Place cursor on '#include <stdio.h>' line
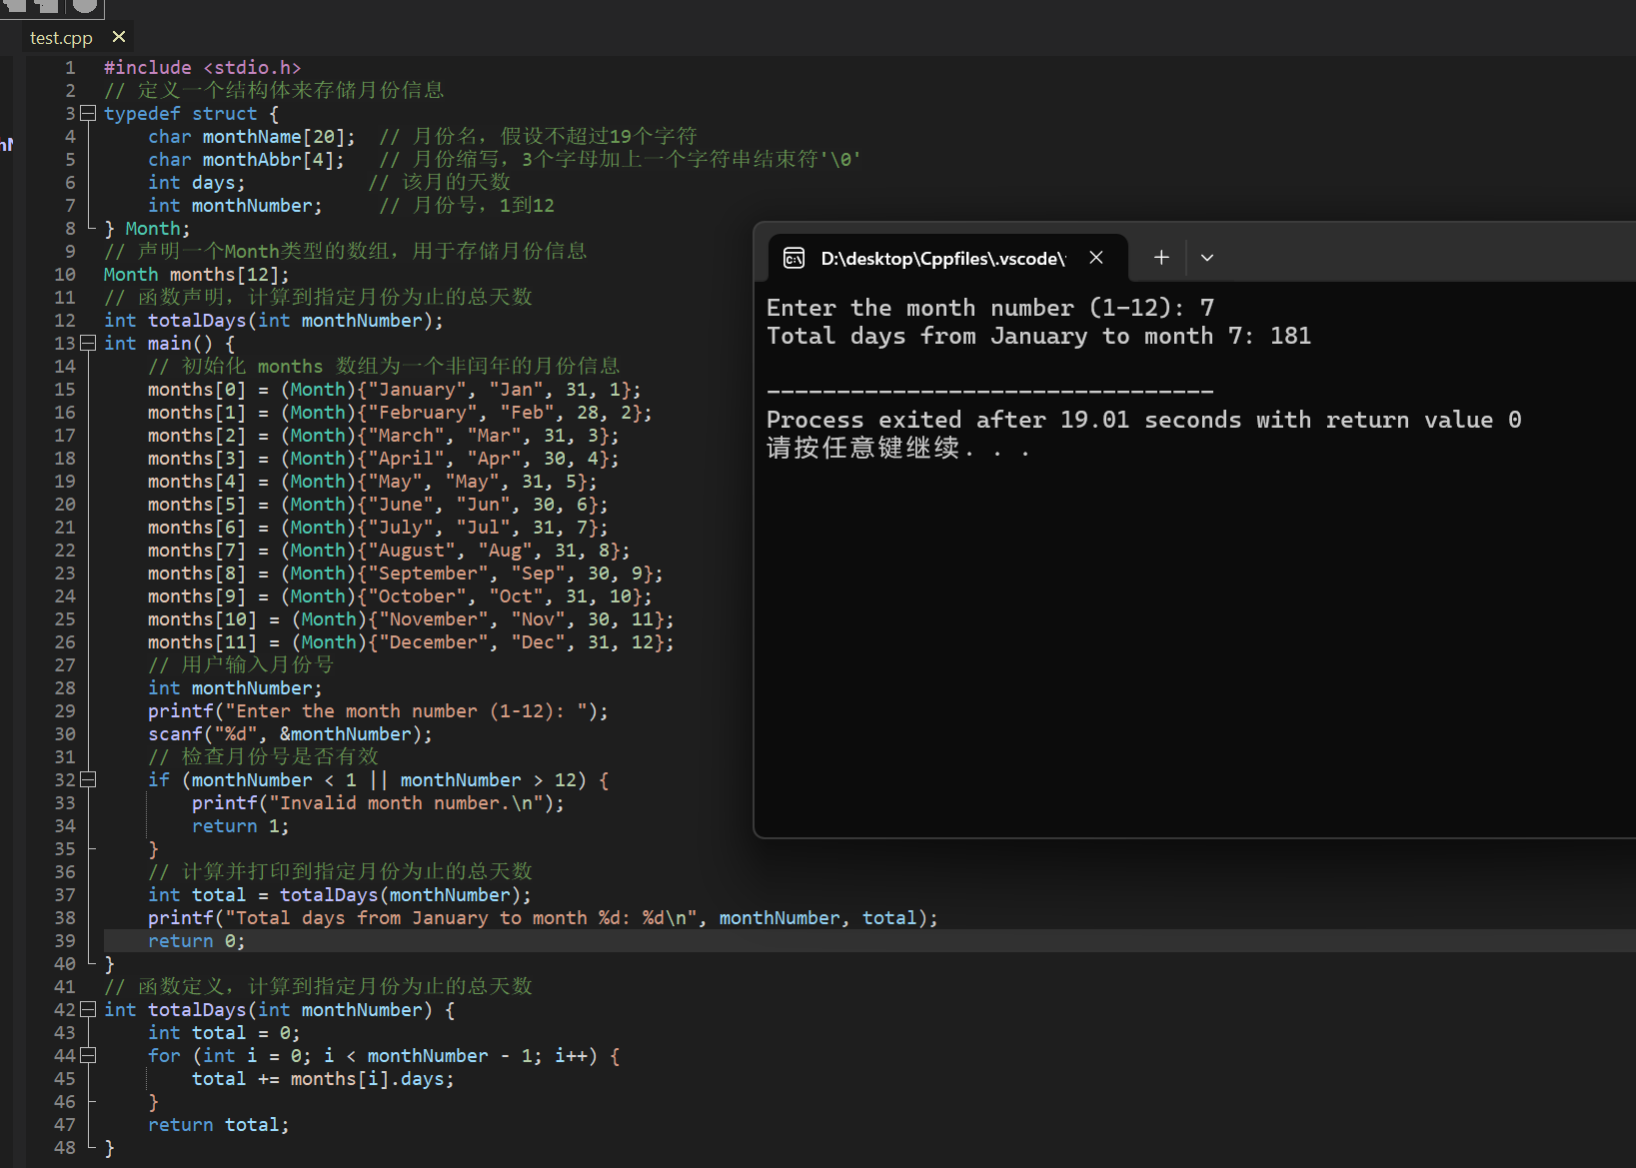Screen dimensions: 1636x1168 tap(203, 67)
